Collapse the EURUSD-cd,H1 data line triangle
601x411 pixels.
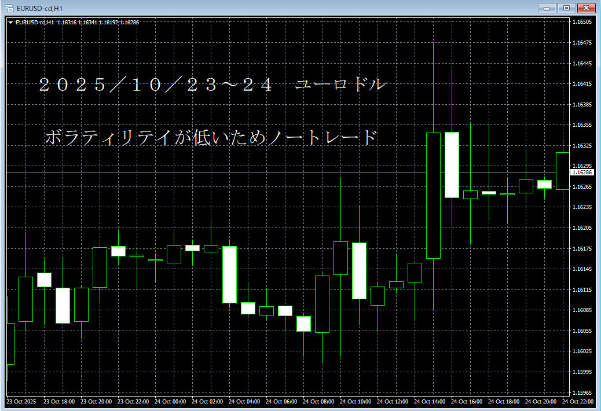(11, 22)
